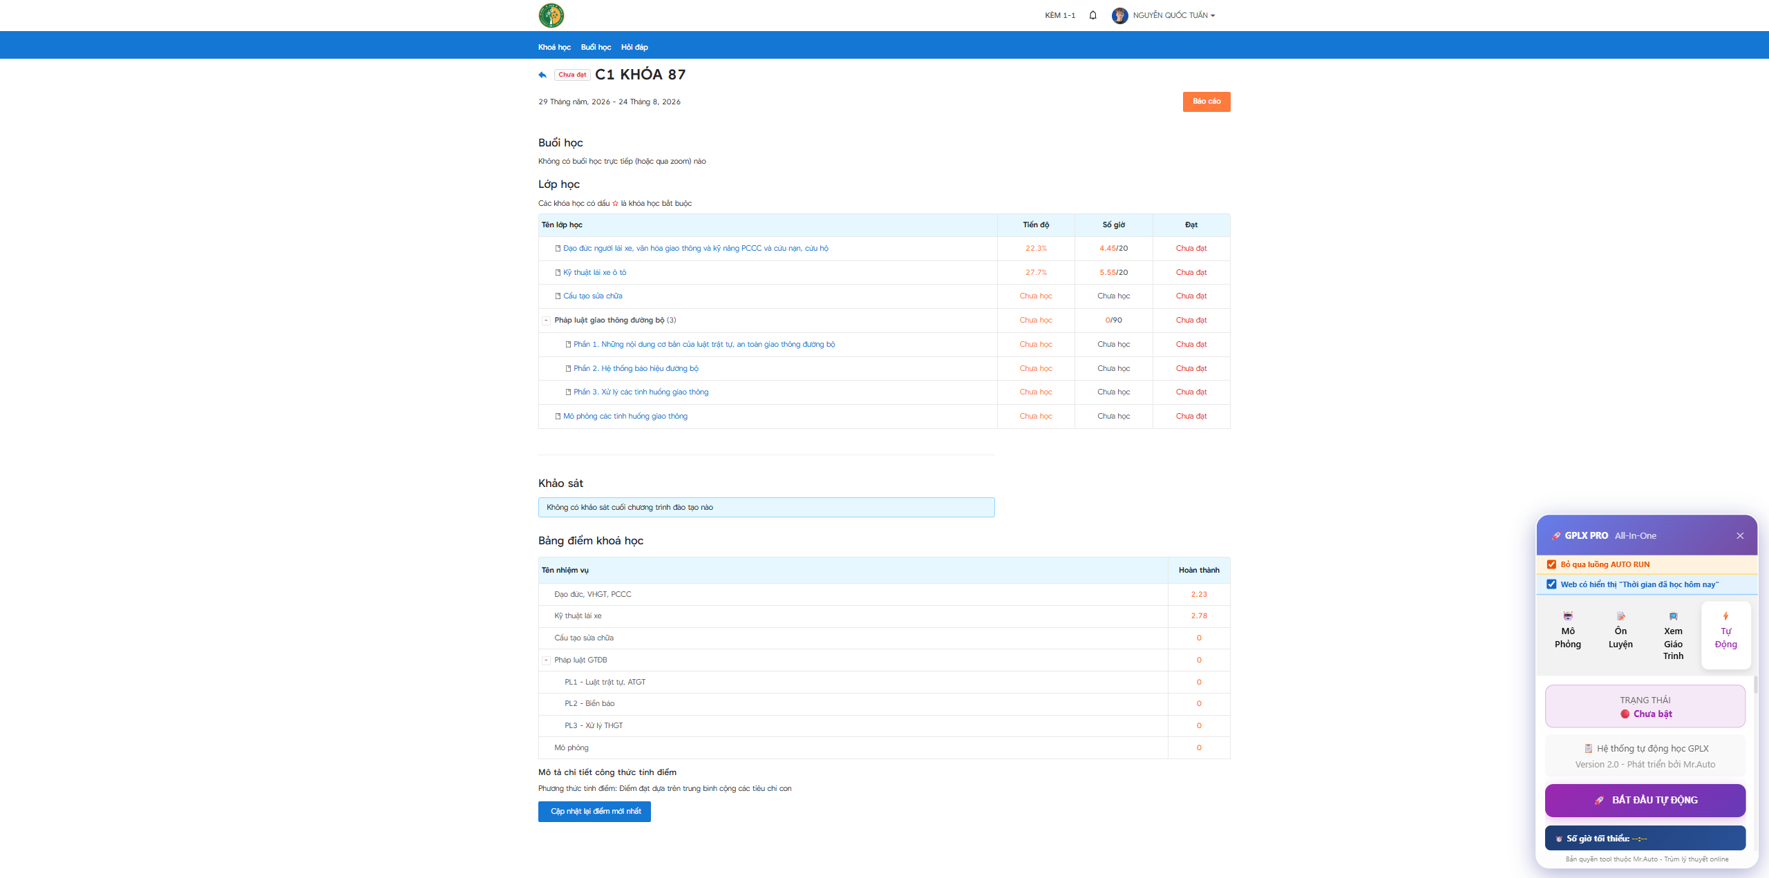Open Phần 3. Xử lý các tình huống giao thông
1769x878 pixels.
[x=641, y=392]
